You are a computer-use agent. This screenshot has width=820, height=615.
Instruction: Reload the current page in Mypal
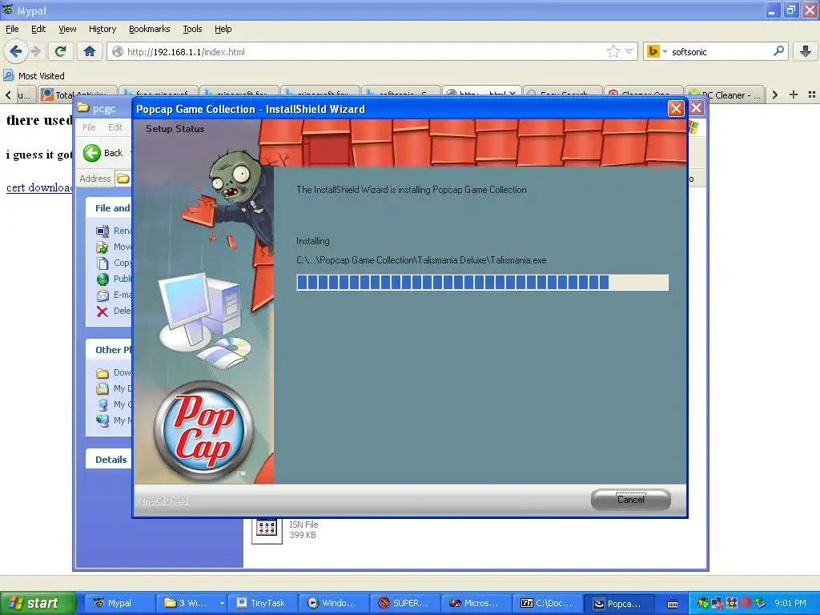point(61,51)
